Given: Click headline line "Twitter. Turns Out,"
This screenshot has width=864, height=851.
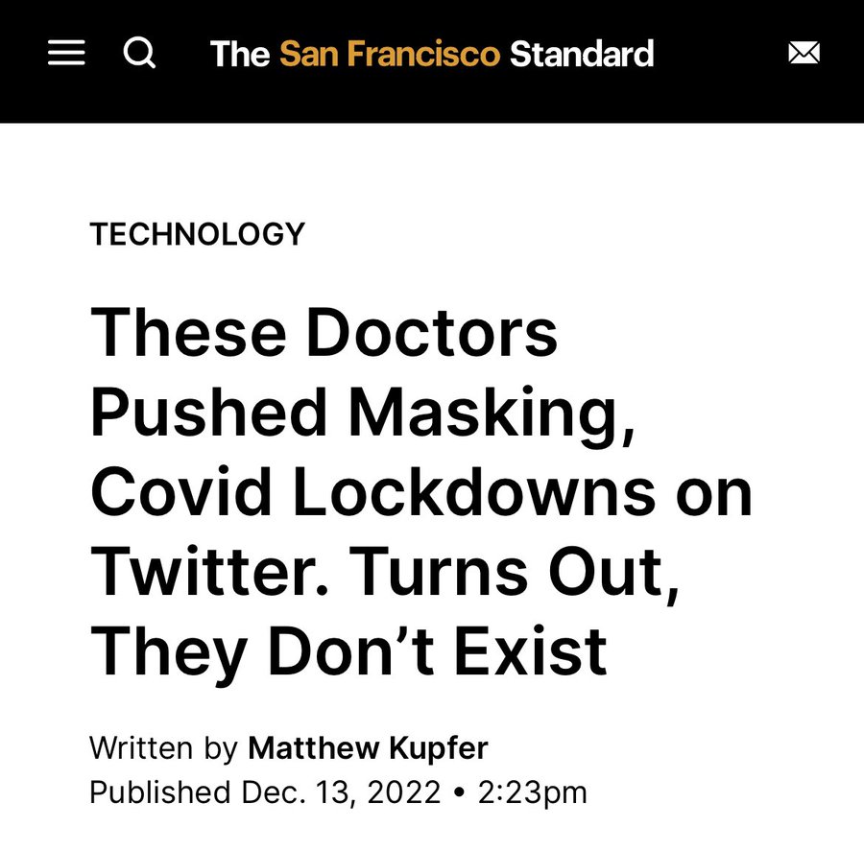Looking at the screenshot, I should (386, 571).
